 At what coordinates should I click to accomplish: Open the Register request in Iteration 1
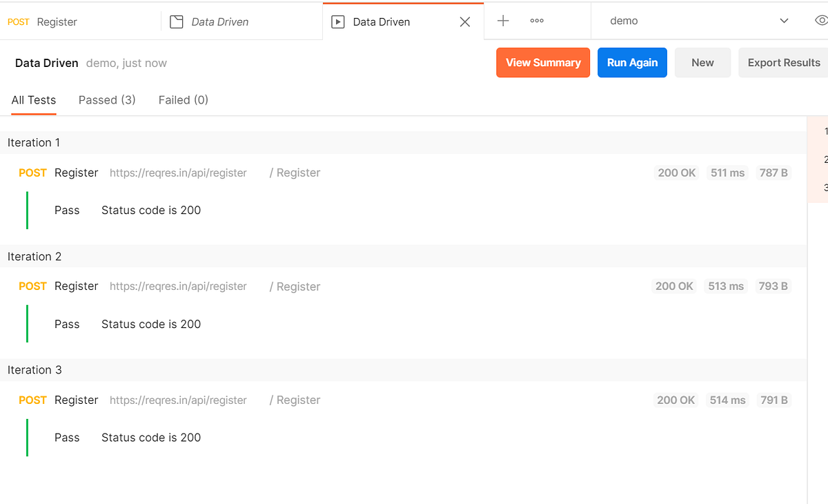pyautogui.click(x=77, y=173)
